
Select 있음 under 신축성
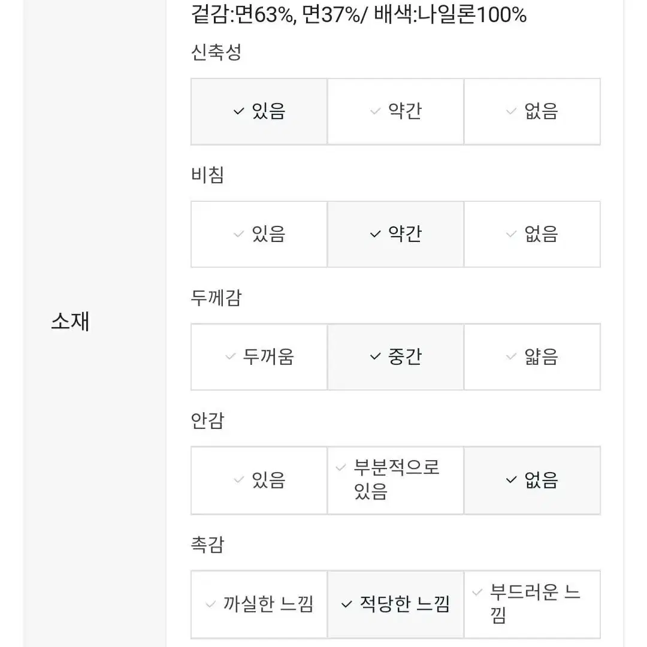click(x=259, y=111)
